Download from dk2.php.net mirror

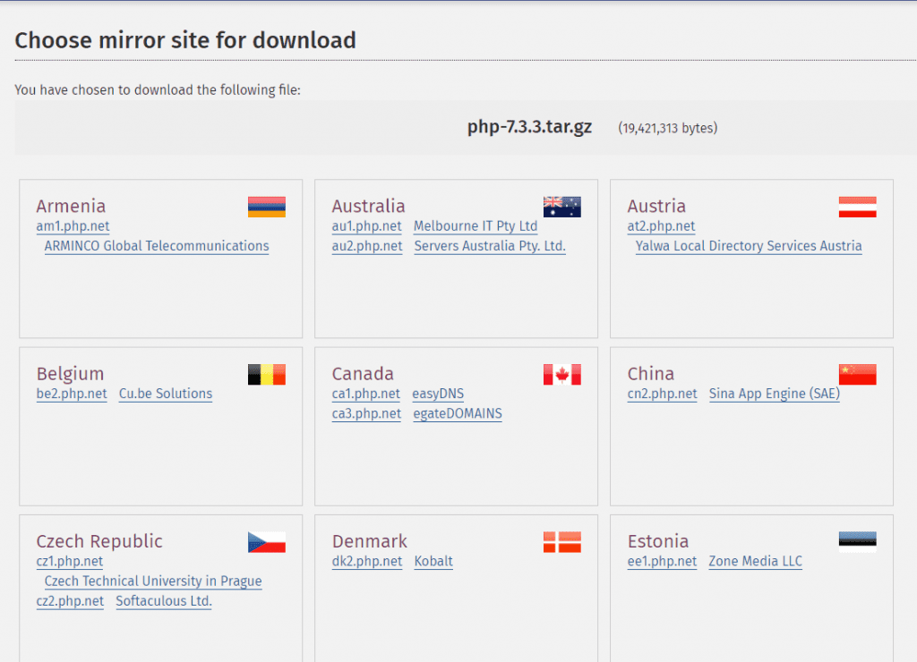[367, 562]
